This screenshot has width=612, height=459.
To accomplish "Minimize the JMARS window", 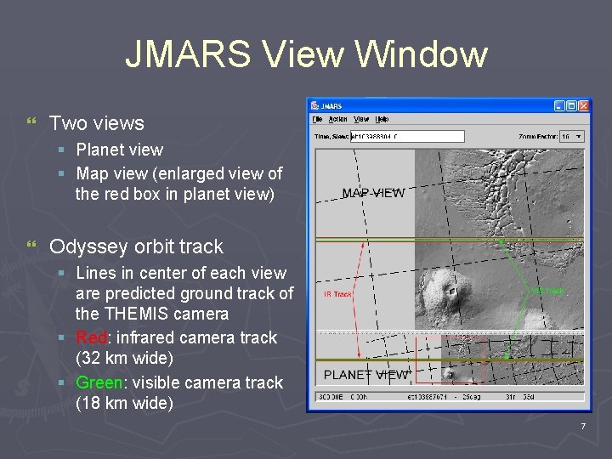I will tap(559, 105).
